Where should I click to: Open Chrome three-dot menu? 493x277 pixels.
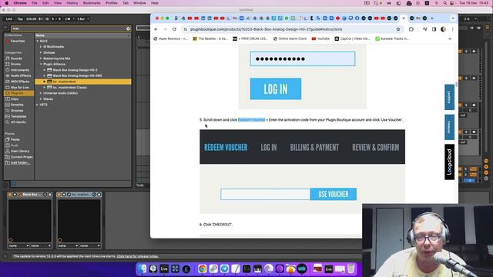pos(452,29)
